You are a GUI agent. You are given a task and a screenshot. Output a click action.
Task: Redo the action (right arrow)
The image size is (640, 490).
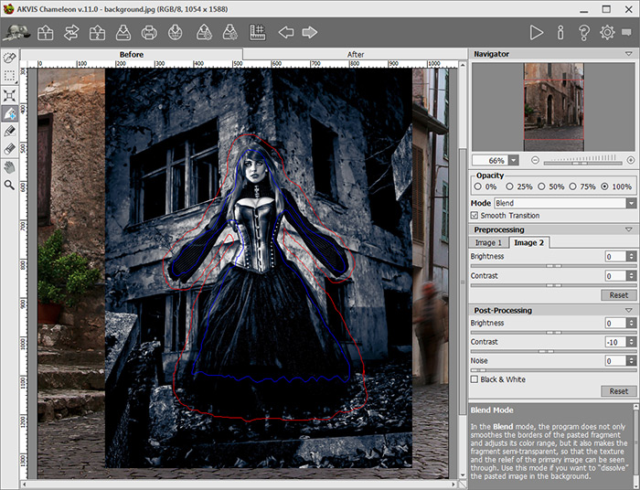point(310,33)
